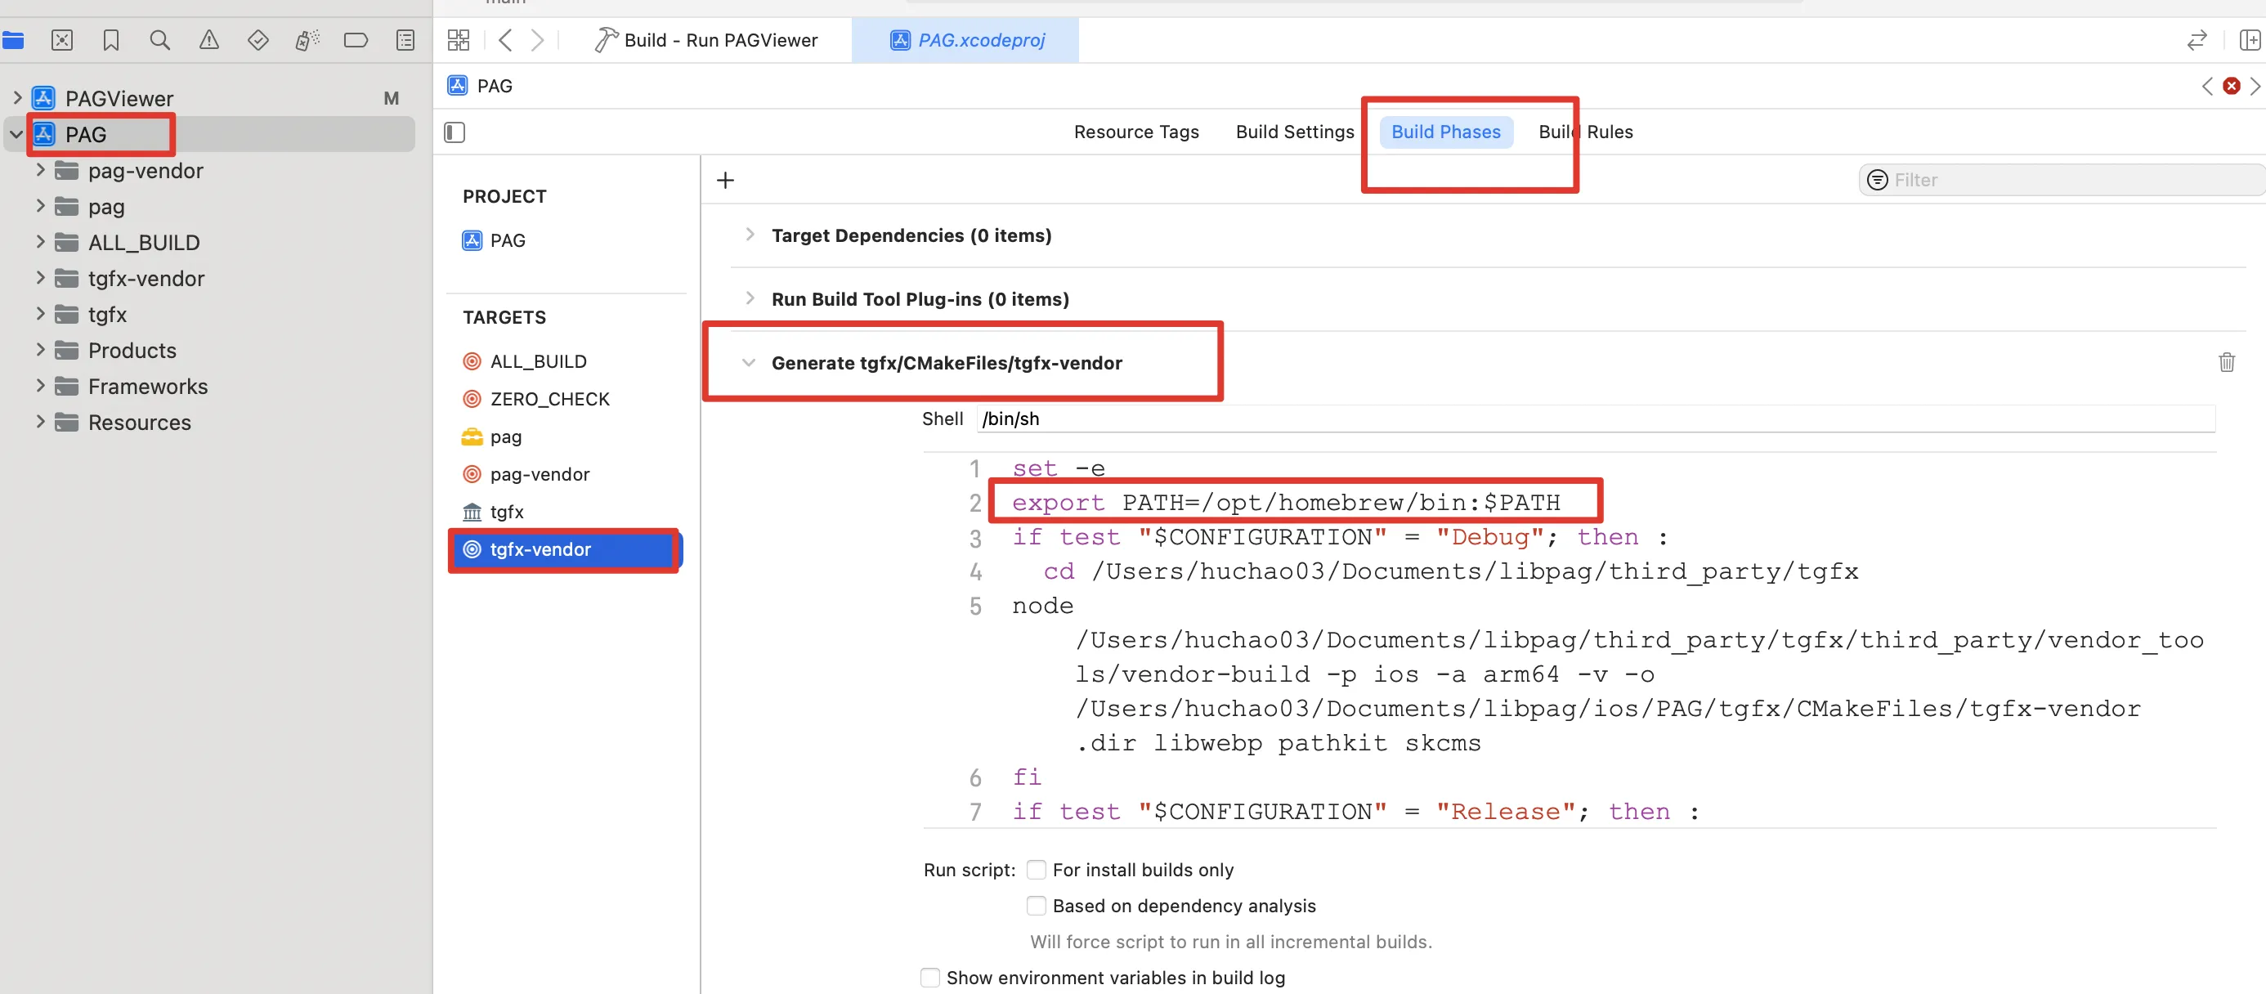Click the Resource Tags tab

1136,132
